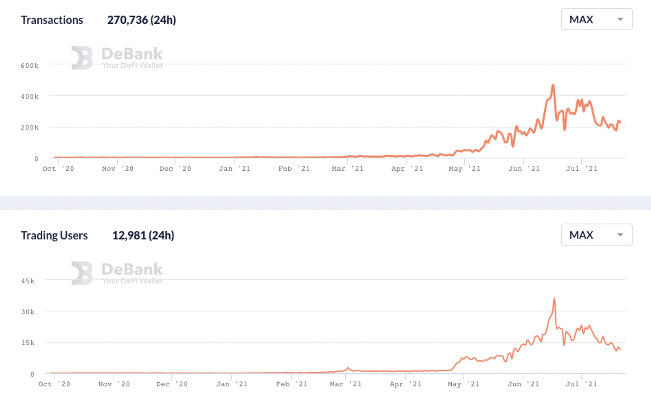Image resolution: width=651 pixels, height=409 pixels.
Task: Open the Trading Users time range MAX dropdown
Action: click(596, 235)
